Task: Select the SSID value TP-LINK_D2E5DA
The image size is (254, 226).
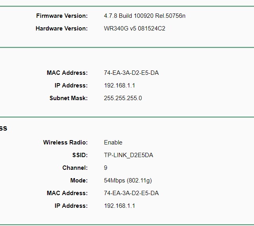Action: 128,155
